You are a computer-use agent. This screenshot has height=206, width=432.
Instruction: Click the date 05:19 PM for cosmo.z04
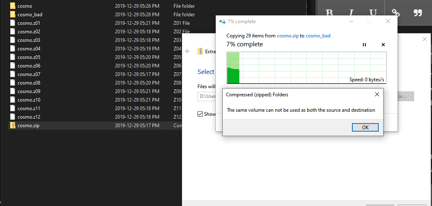tap(137, 48)
